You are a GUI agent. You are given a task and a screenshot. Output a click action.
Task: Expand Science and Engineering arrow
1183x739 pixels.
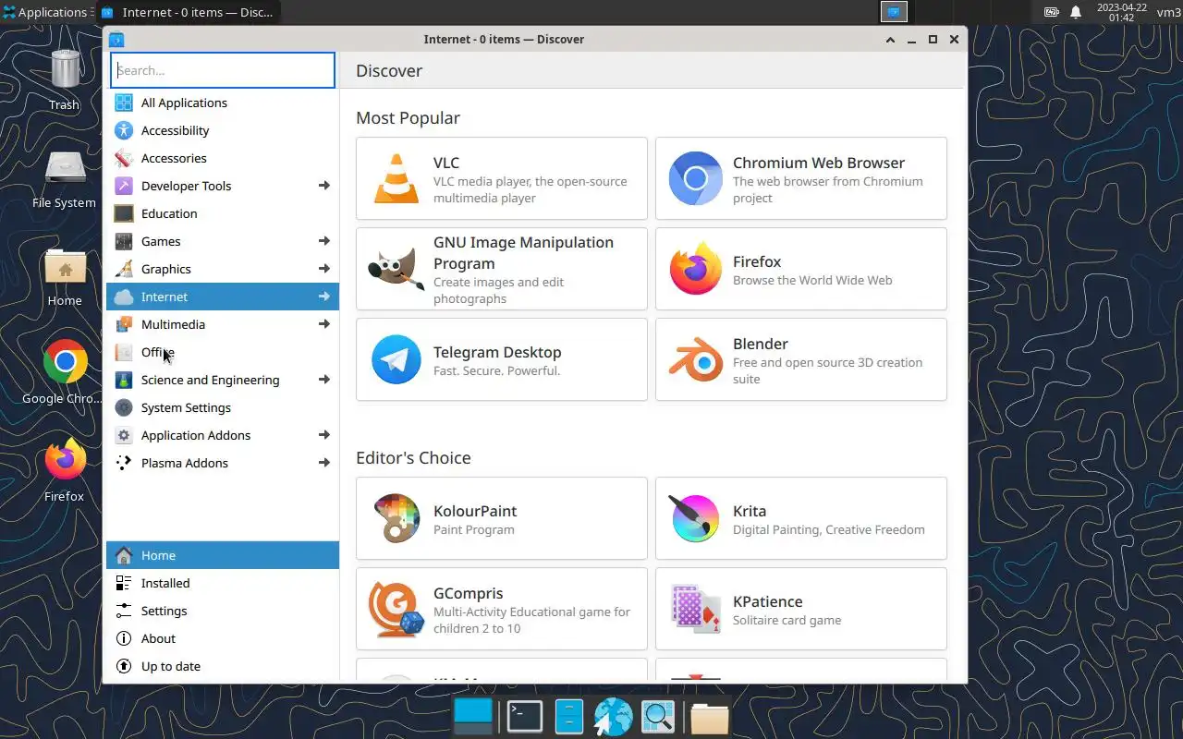point(324,380)
